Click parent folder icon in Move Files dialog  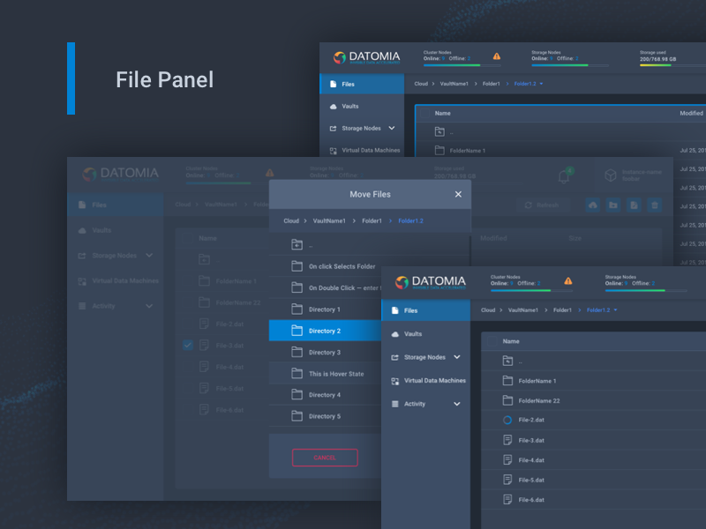tap(297, 245)
